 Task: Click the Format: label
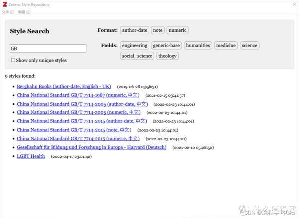107,30
